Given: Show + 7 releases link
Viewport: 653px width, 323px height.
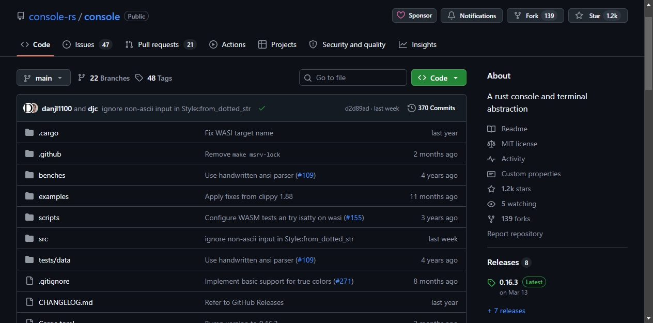Looking at the screenshot, I should (506, 311).
